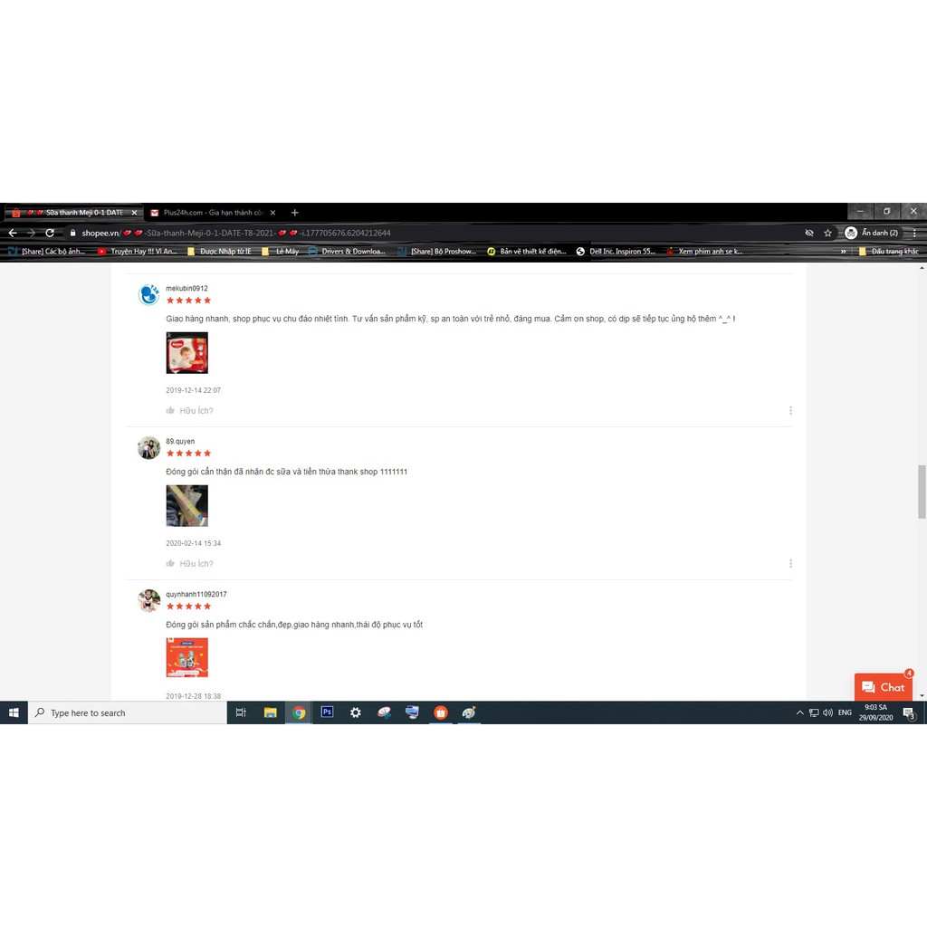Expand hidden bookmarks with the chevron
This screenshot has height=927, width=927.
[843, 252]
